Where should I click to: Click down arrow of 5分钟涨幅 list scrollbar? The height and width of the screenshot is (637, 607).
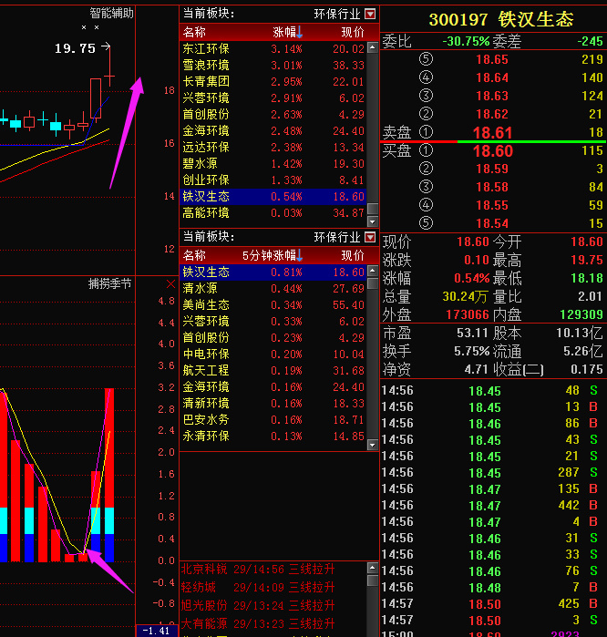373,445
